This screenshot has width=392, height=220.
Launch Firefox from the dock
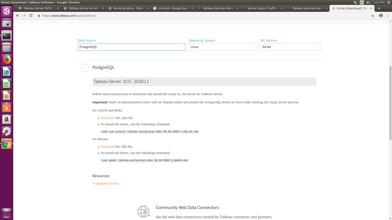click(x=7, y=60)
